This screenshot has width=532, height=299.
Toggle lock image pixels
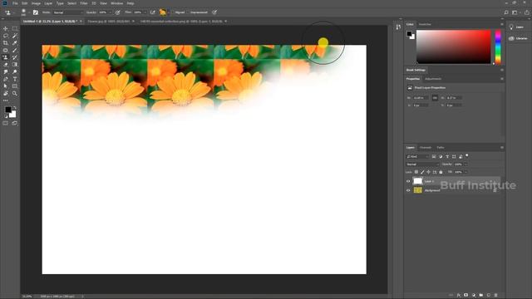(422, 172)
